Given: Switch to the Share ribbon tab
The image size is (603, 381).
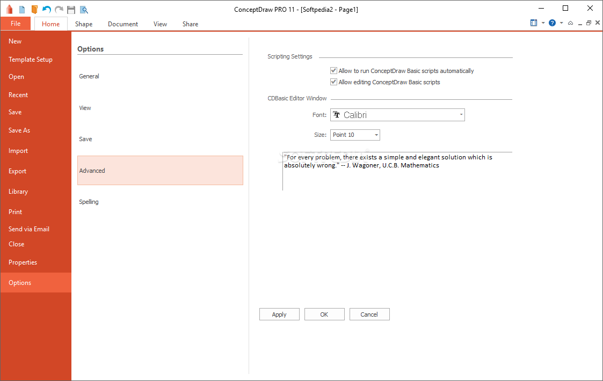Looking at the screenshot, I should pyautogui.click(x=191, y=24).
